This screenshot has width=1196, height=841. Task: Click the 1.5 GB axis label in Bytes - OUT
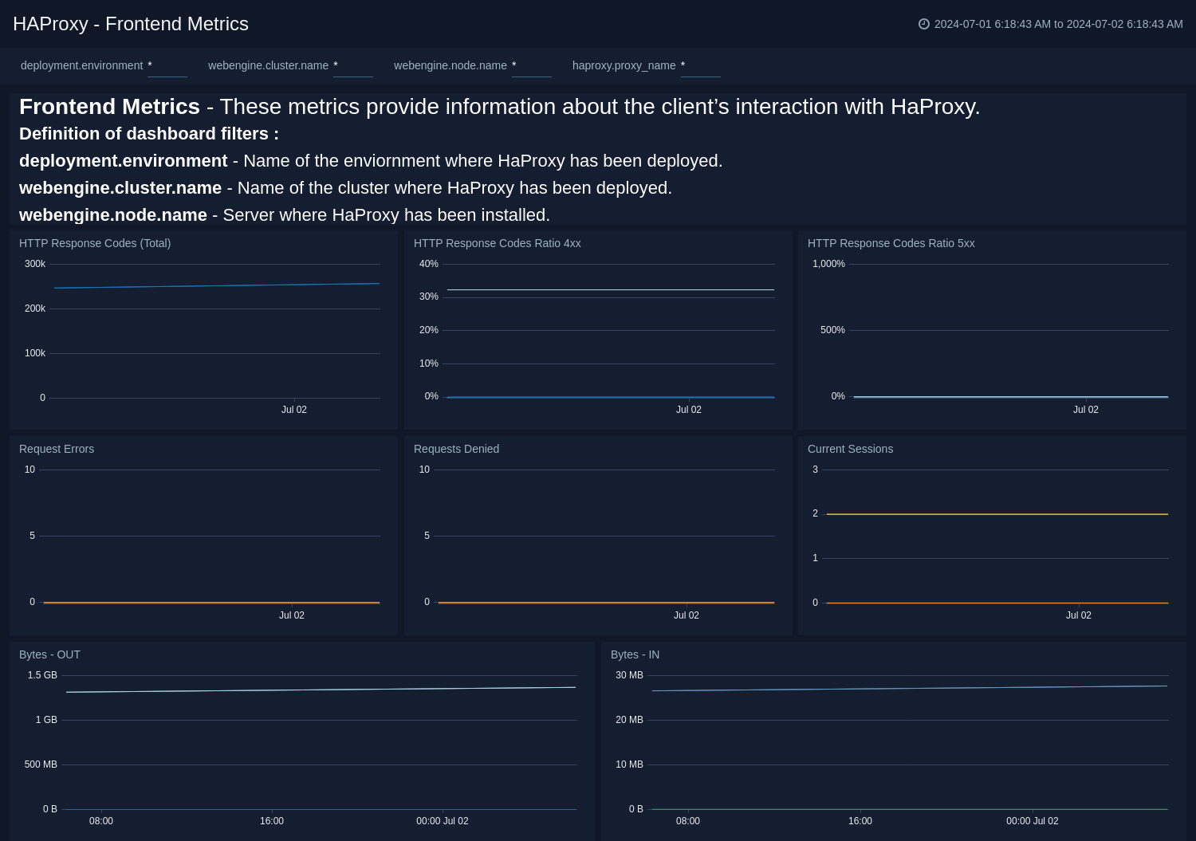(42, 675)
